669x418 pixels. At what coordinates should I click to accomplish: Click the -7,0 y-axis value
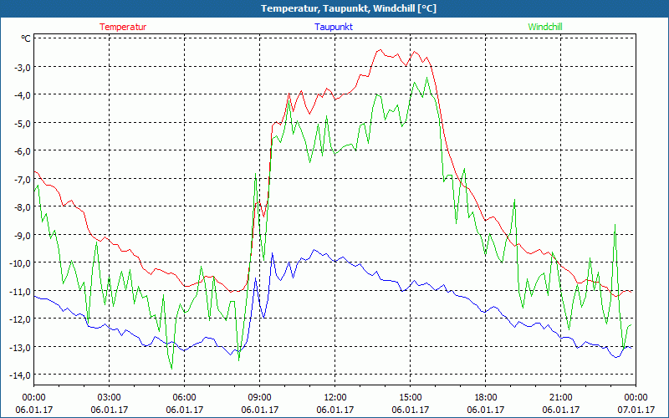click(22, 179)
